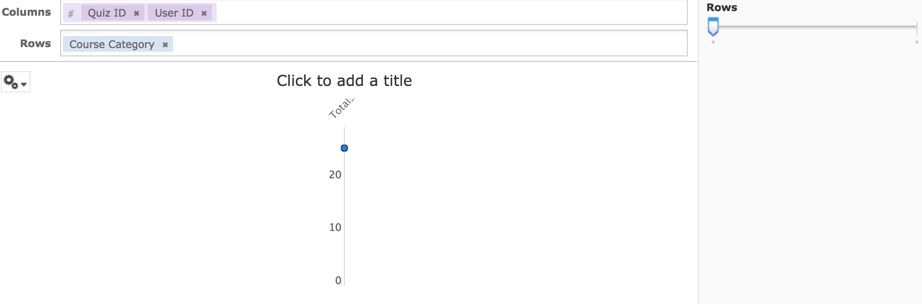Remove the Course Category row field
Screen dimensions: 922x304
165,45
